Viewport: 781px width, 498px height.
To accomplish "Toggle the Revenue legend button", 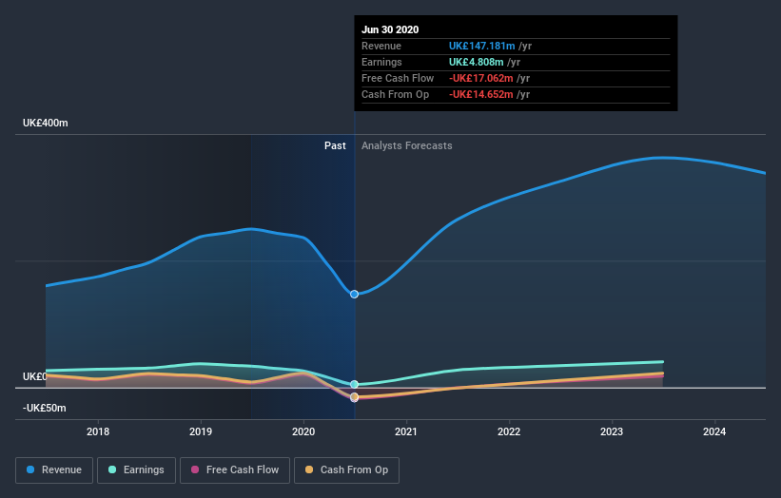I will 54,470.
